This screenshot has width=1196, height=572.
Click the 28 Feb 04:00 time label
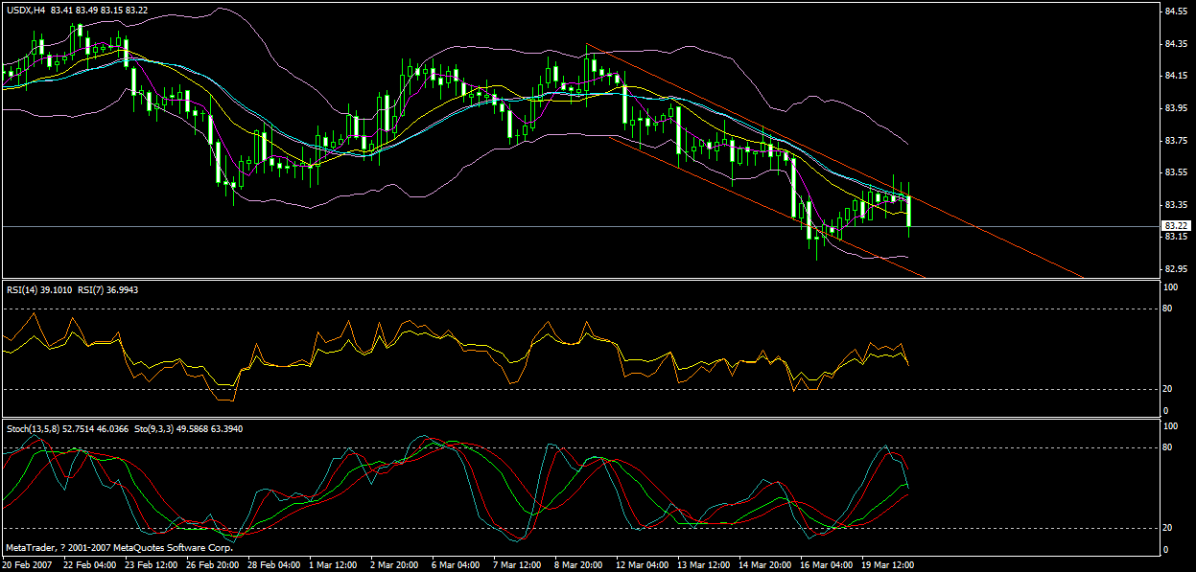tap(273, 564)
